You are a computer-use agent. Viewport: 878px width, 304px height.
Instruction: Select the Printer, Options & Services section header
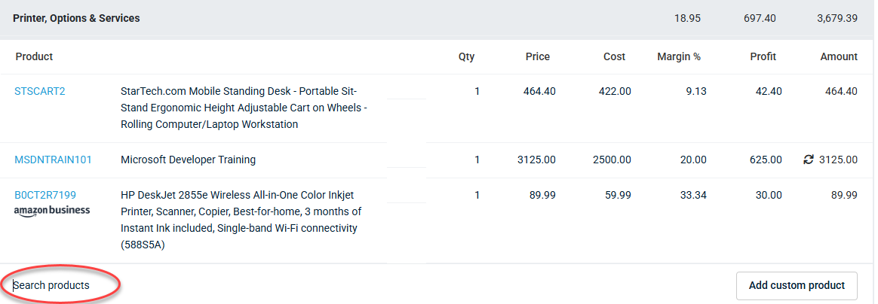[x=77, y=19]
